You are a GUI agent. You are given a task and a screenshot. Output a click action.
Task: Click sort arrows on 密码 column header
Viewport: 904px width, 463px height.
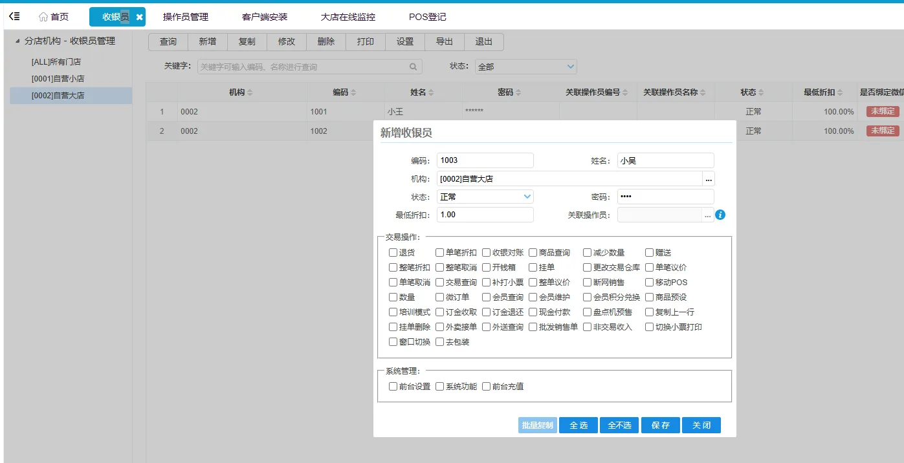[x=519, y=92]
